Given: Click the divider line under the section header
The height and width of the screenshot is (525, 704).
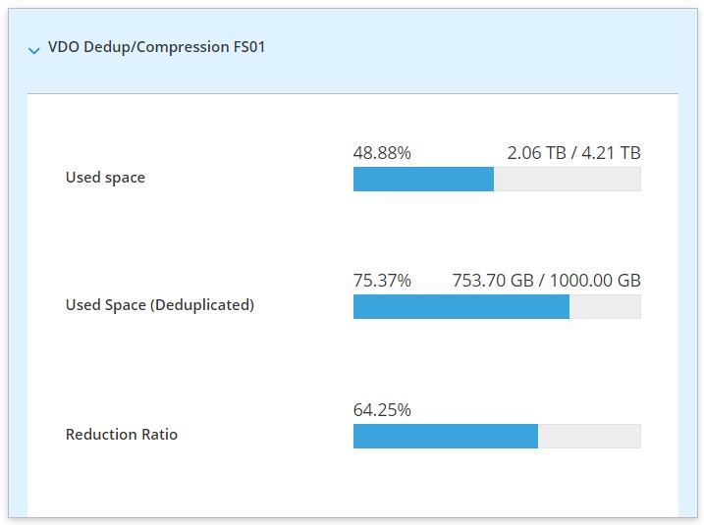Looking at the screenshot, I should click(352, 94).
